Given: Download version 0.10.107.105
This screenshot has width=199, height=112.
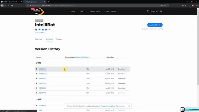Looking at the screenshot, I should coord(122,74).
